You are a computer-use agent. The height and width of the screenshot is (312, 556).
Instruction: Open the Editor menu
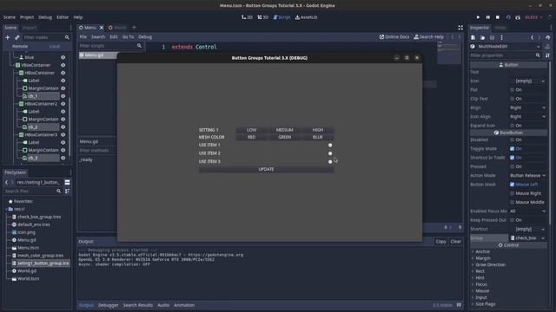(x=63, y=17)
